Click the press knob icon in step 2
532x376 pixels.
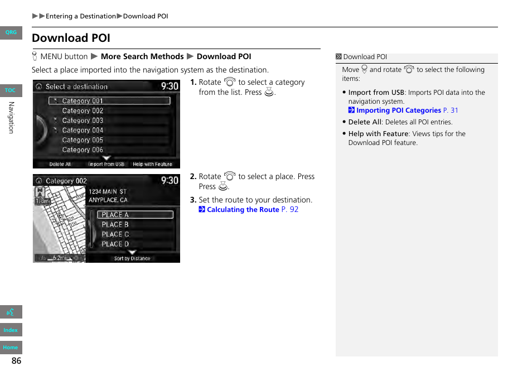point(223,186)
